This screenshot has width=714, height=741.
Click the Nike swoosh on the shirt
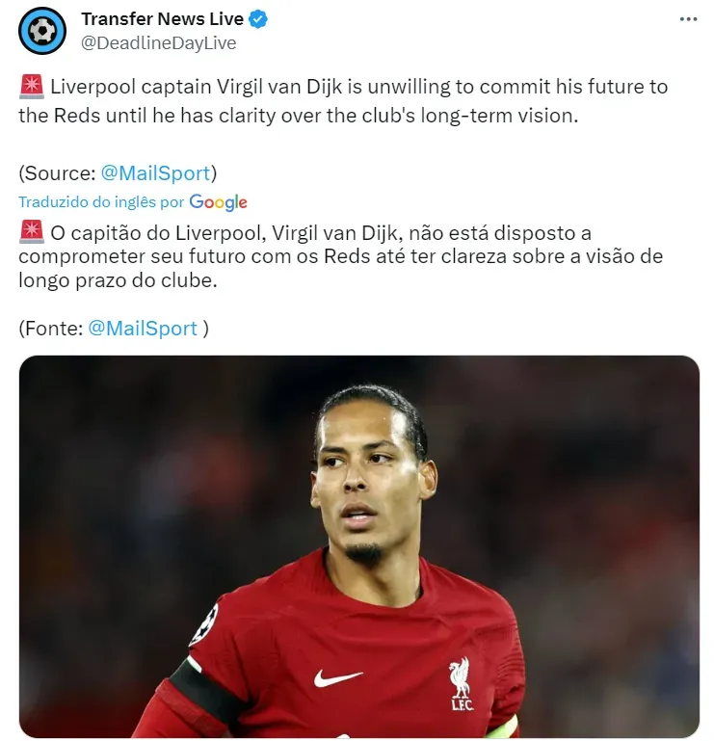(x=338, y=678)
